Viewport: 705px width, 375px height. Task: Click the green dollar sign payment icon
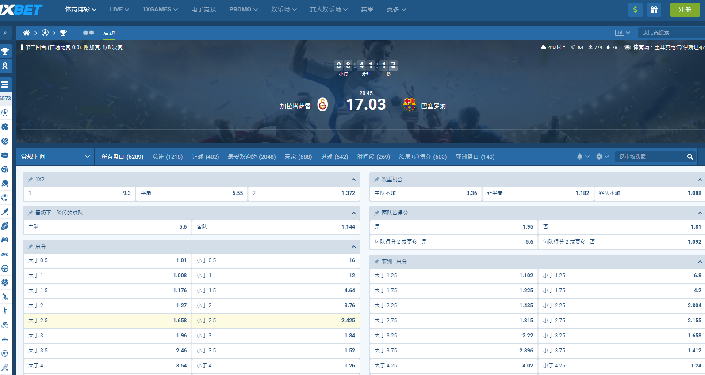click(635, 10)
